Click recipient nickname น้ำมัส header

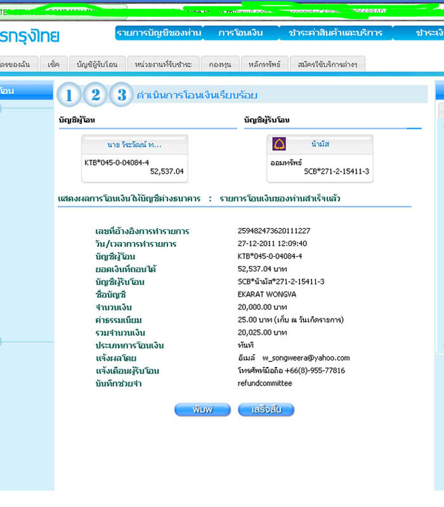[320, 144]
